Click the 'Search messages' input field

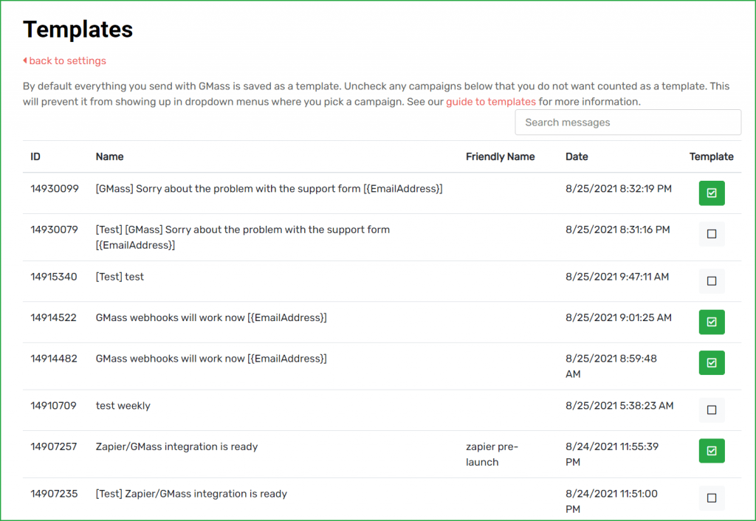(x=628, y=122)
